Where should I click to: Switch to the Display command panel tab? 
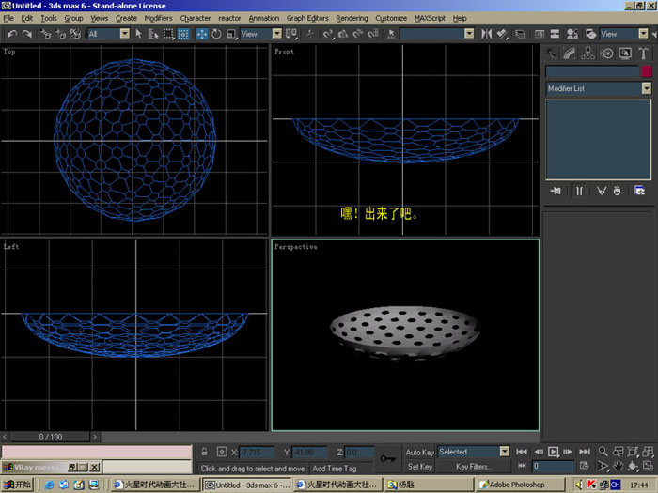point(625,54)
